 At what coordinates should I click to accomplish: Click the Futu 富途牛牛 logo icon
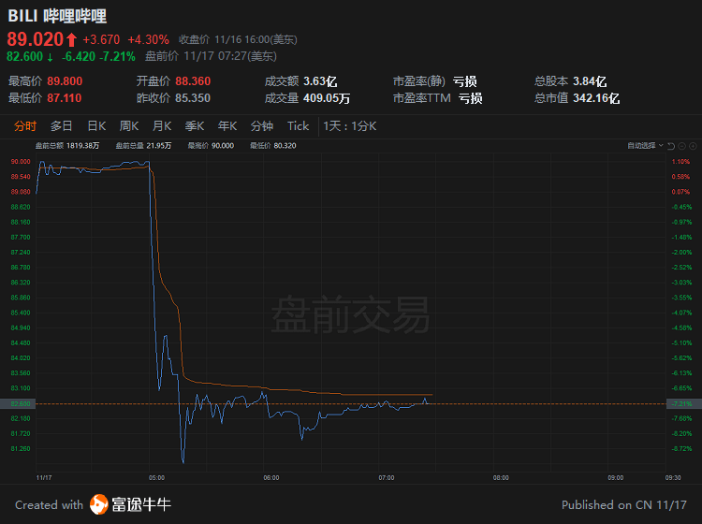pos(98,504)
